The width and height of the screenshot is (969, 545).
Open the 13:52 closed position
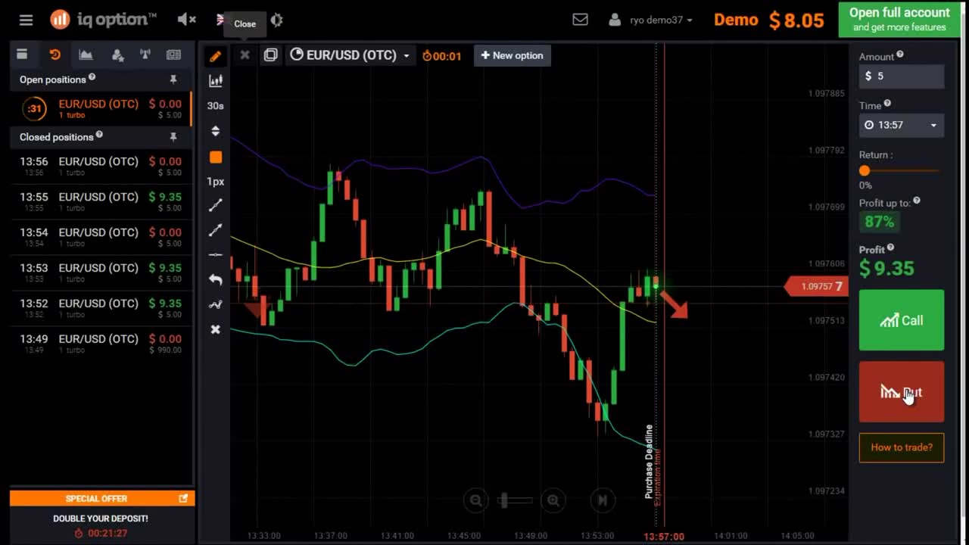(101, 308)
